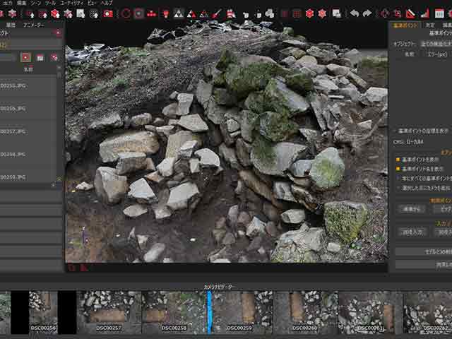Screen dimensions: 452x339
Task: Select the 00259.JPG row in the list
Action: [x=28, y=177]
